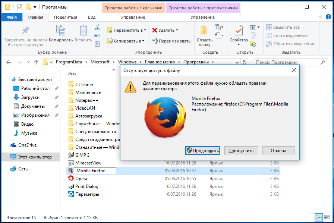Open the Файл menu
This screenshot has width=334, height=223.
pyautogui.click(x=12, y=17)
